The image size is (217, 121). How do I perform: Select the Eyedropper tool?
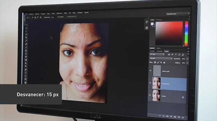(x=26, y=41)
